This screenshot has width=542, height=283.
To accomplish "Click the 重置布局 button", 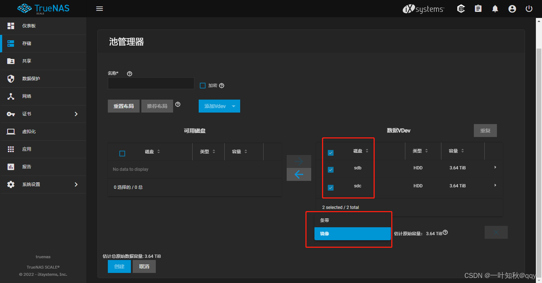I will pos(124,106).
